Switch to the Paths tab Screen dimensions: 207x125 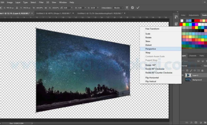point(202,56)
